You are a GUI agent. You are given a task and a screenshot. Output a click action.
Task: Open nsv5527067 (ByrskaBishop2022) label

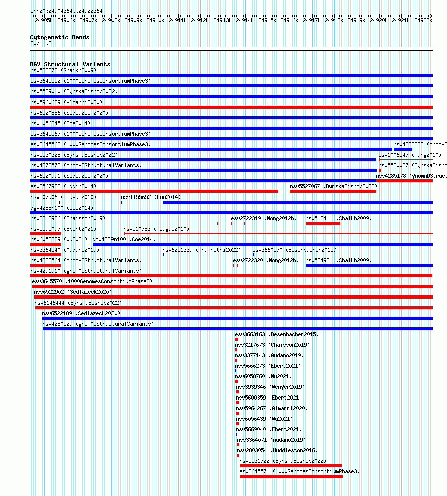tap(333, 186)
